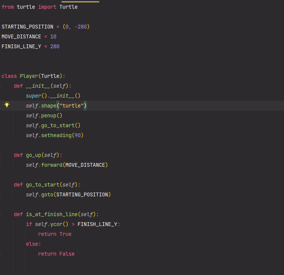Click self.penup() call
Image resolution: width=284 pixels, height=275 pixels.
[x=44, y=115]
